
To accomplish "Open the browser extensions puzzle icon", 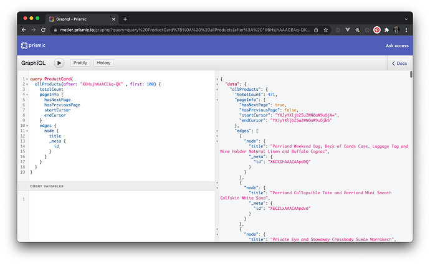I will 387,29.
